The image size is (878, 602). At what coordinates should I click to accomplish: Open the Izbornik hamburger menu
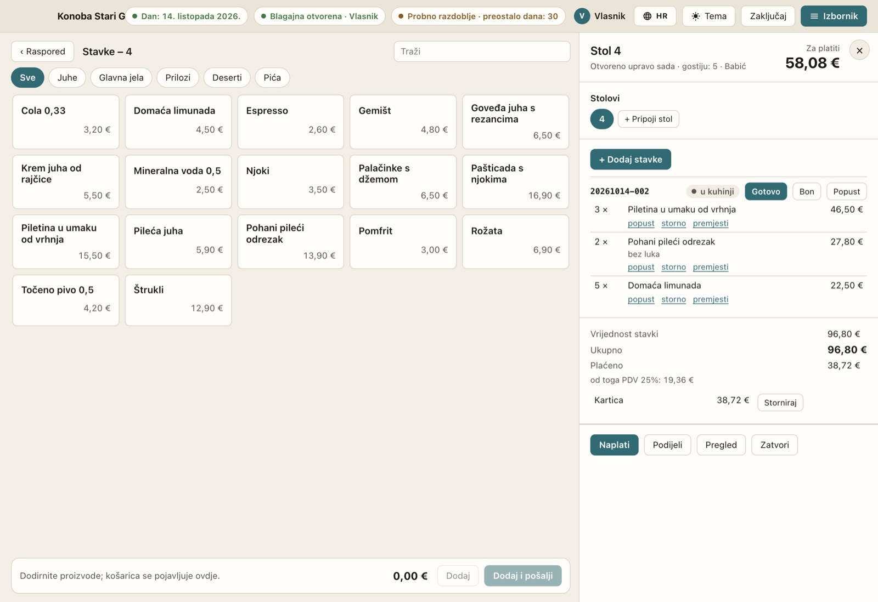click(x=834, y=16)
